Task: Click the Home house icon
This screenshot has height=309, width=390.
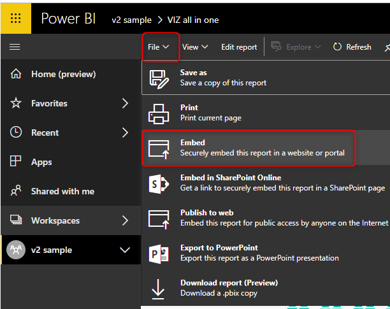Action: tap(16, 74)
